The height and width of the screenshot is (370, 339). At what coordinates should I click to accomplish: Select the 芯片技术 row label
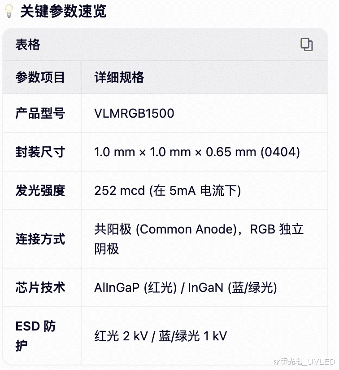click(40, 287)
